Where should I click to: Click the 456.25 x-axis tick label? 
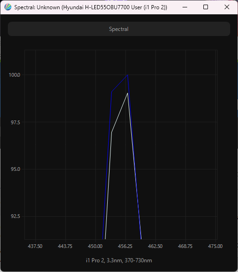[125, 246]
